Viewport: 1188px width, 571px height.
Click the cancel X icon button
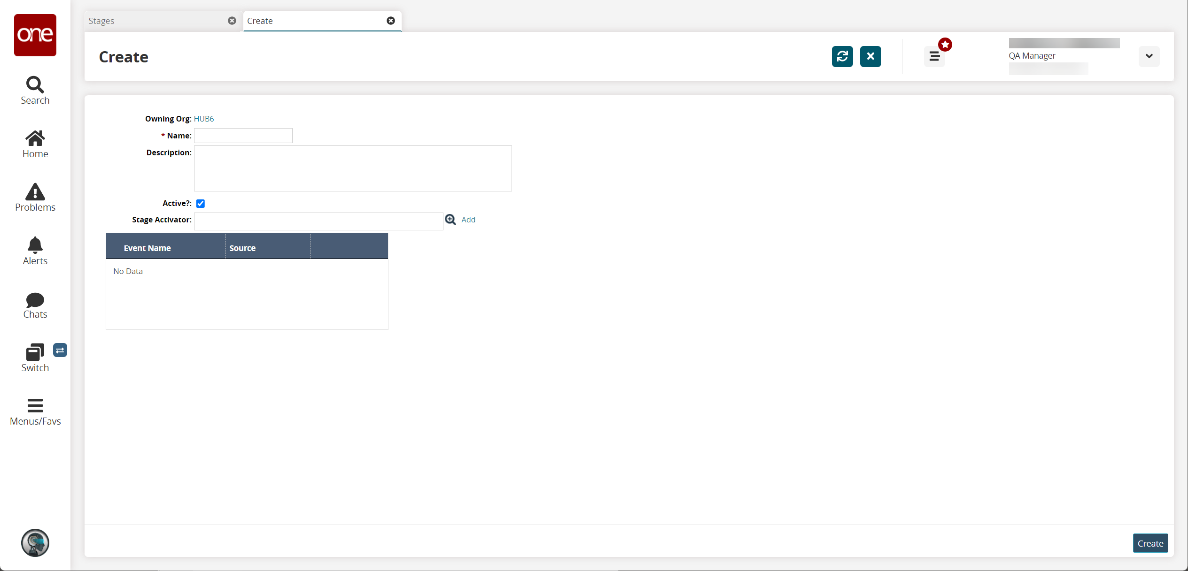click(870, 56)
